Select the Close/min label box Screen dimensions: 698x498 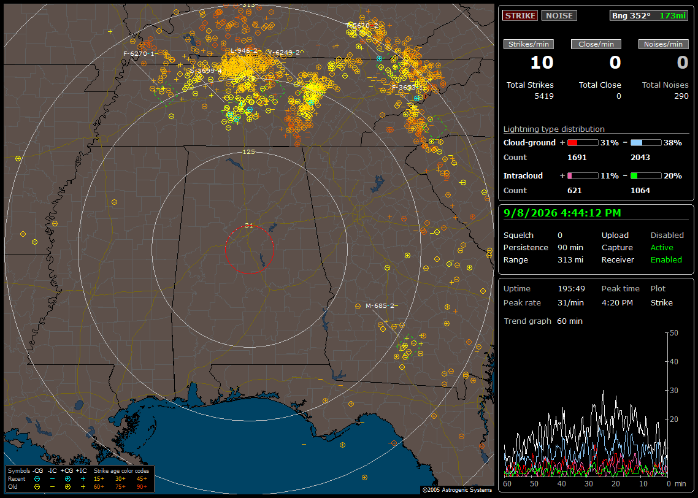pyautogui.click(x=596, y=44)
